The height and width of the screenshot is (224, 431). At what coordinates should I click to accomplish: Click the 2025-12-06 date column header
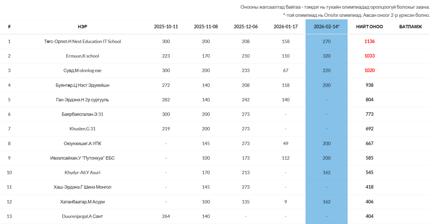pos(246,26)
